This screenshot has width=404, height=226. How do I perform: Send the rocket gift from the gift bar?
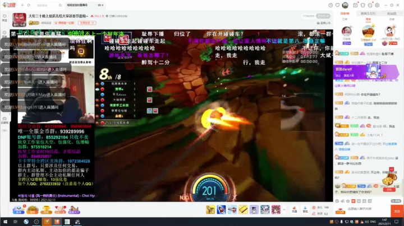tap(221, 210)
